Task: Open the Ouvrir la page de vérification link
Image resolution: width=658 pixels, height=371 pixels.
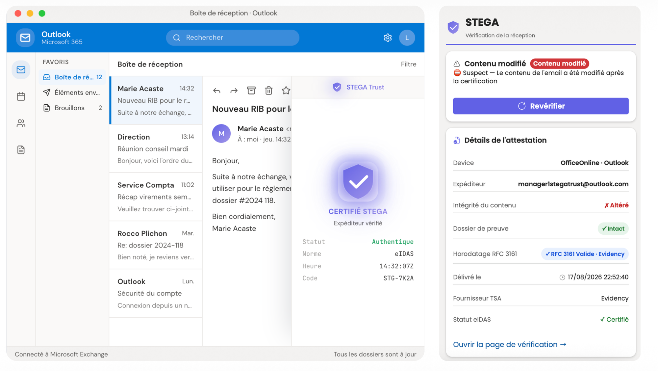Action: (510, 344)
